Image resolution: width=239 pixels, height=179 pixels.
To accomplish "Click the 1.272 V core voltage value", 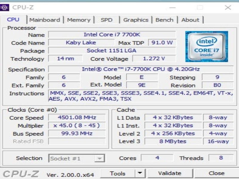I will 154,58.
